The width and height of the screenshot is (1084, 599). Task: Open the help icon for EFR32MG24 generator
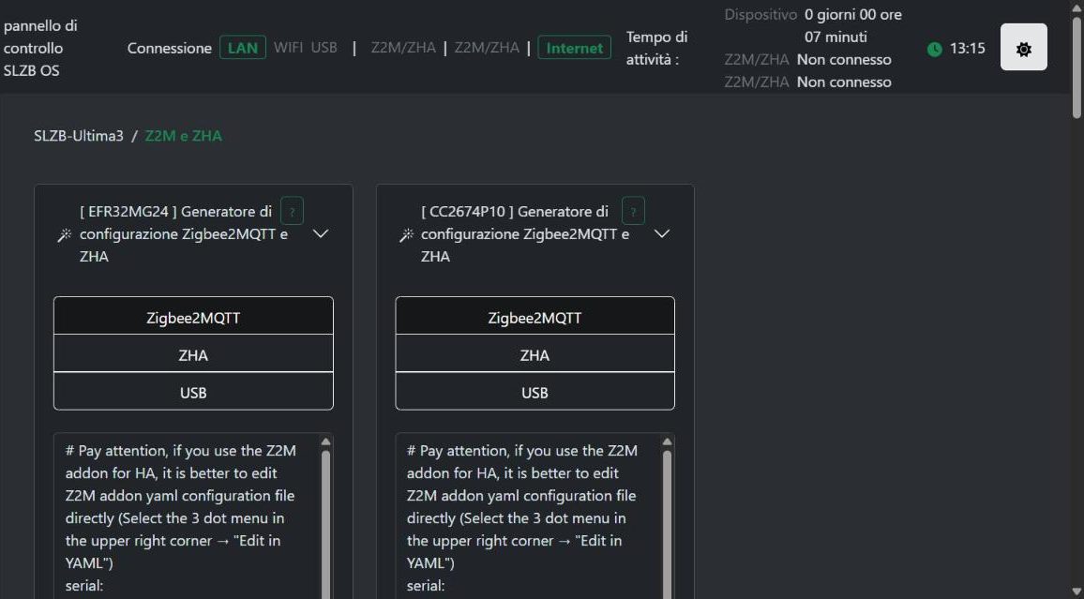292,212
